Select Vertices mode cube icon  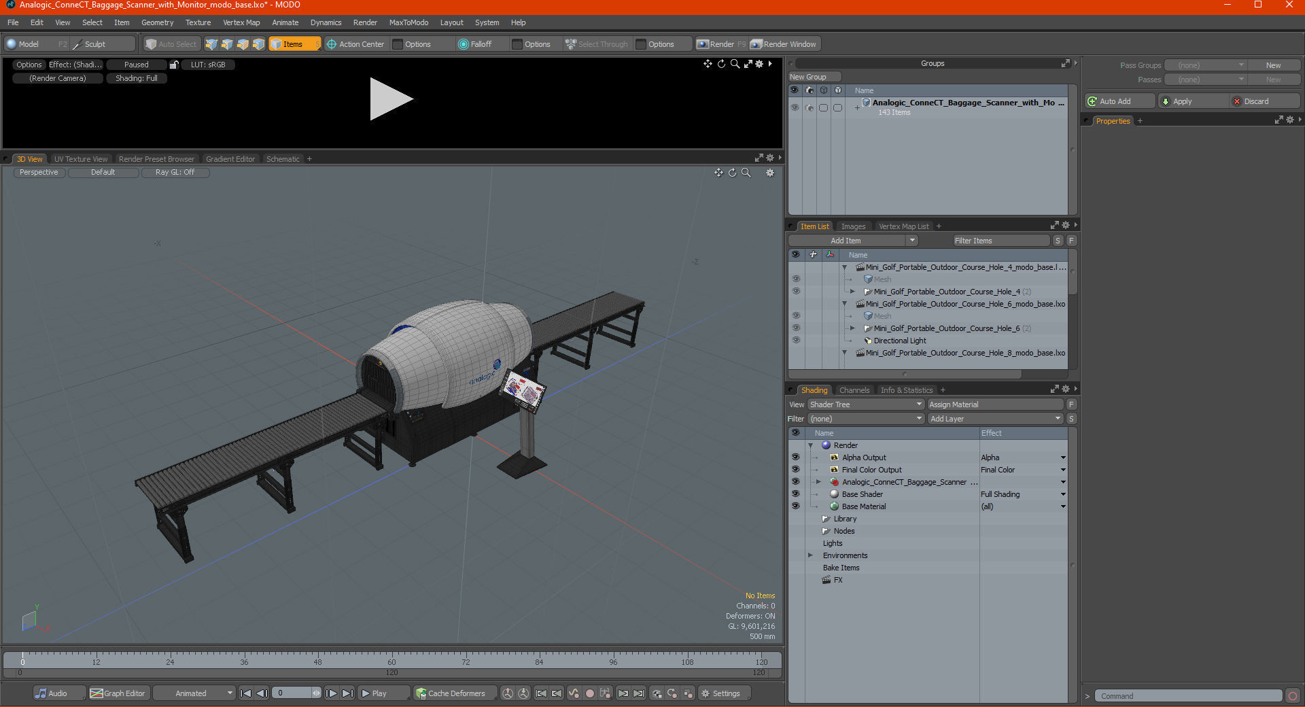point(211,44)
